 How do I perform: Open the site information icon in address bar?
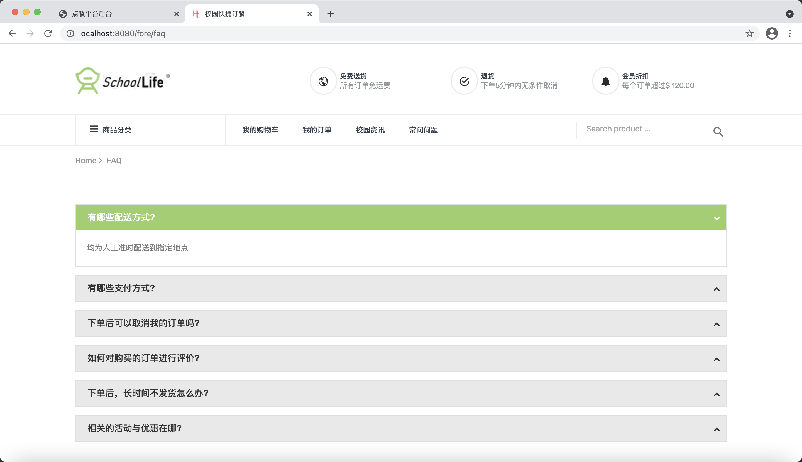click(70, 33)
